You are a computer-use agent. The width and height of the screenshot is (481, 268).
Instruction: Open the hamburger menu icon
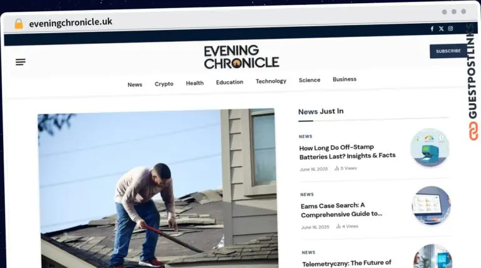[21, 62]
